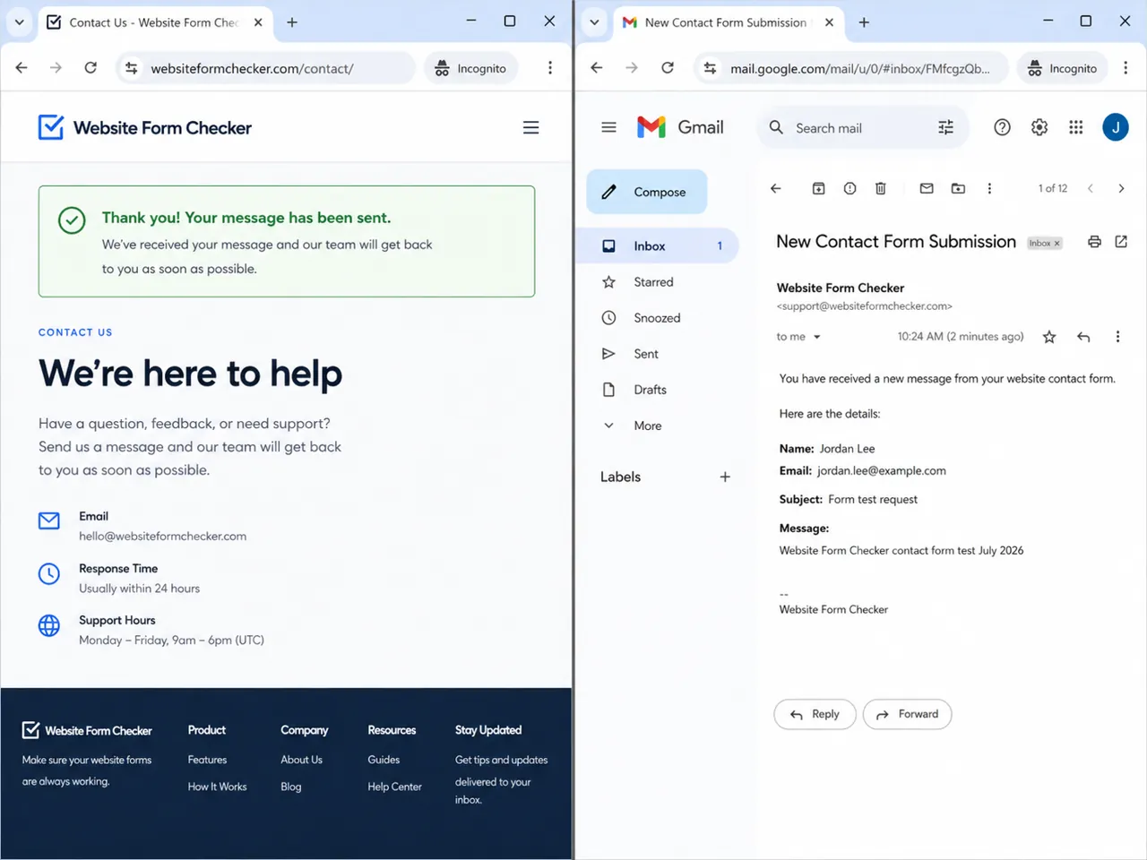
Task: Open Google account avatar J
Action: click(1116, 128)
